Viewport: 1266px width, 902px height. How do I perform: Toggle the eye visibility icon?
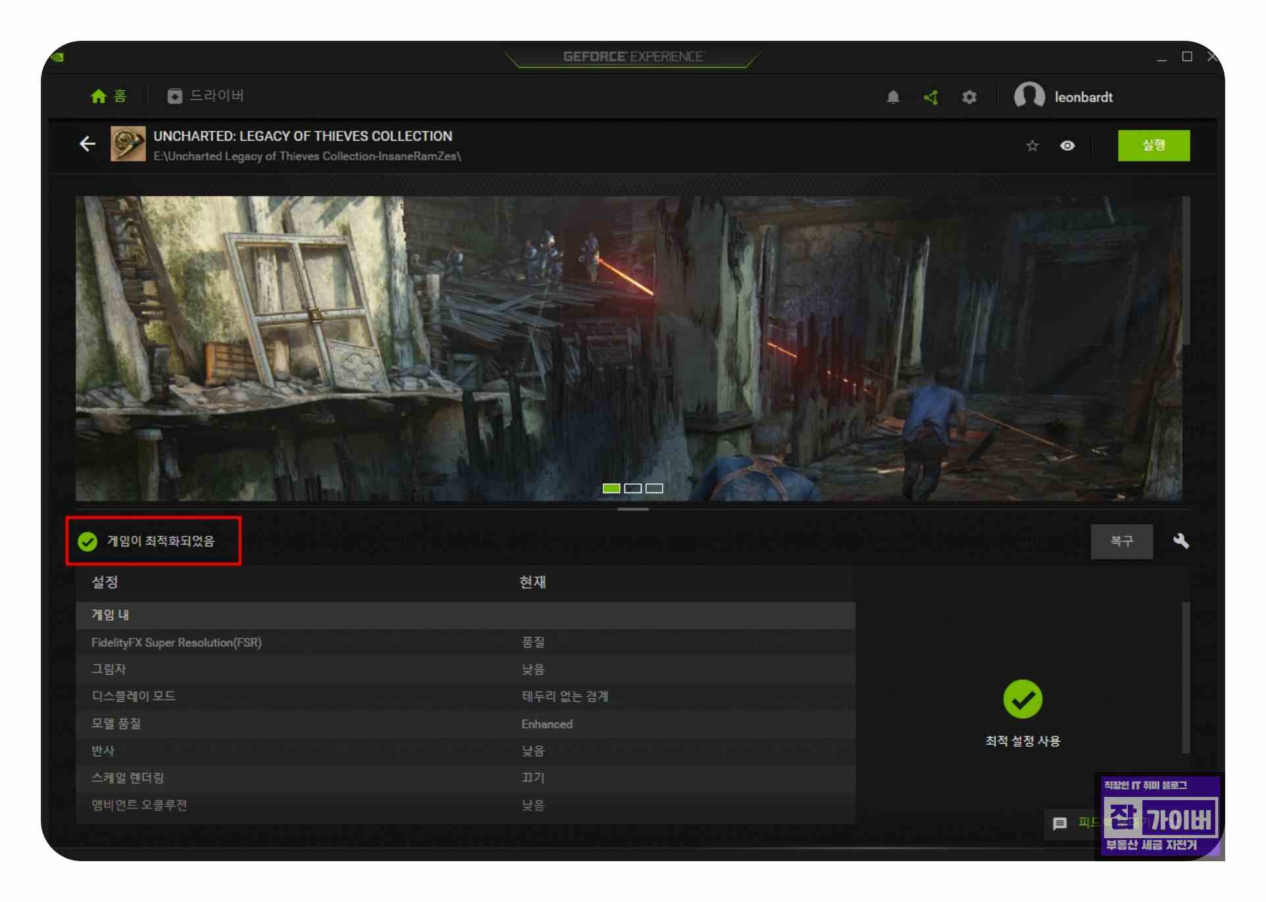pyautogui.click(x=1067, y=146)
